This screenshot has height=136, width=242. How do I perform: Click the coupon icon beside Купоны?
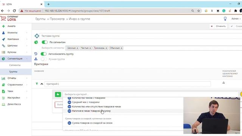(3, 52)
